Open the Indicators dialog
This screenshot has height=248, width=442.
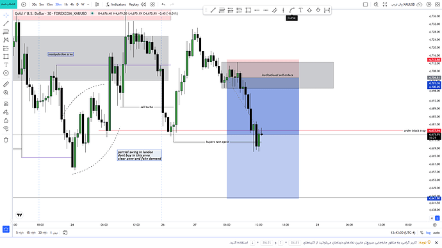(116, 4)
